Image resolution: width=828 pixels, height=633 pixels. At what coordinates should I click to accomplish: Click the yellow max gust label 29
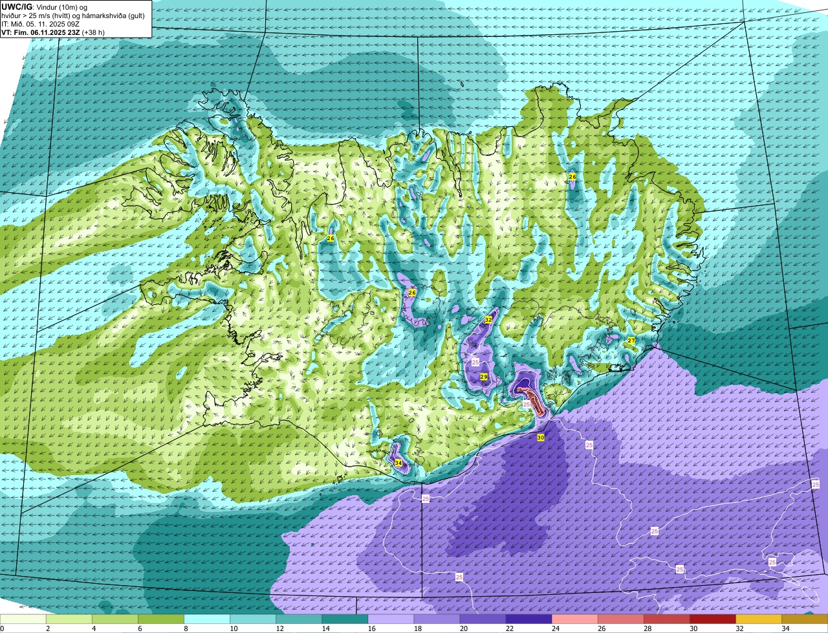pos(484,377)
